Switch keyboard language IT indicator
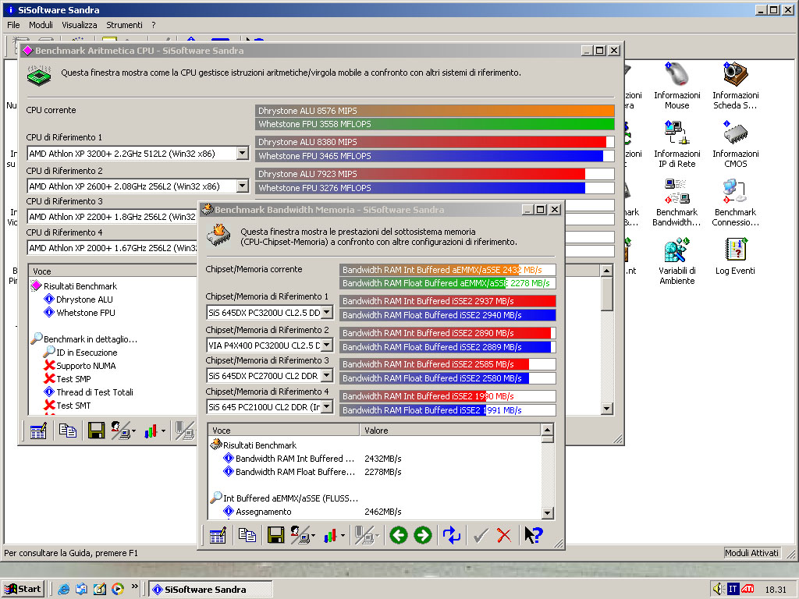The image size is (799, 599). (732, 590)
